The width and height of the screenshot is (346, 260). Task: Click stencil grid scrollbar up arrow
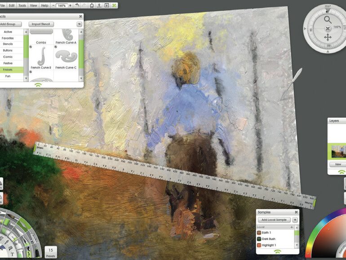point(81,32)
